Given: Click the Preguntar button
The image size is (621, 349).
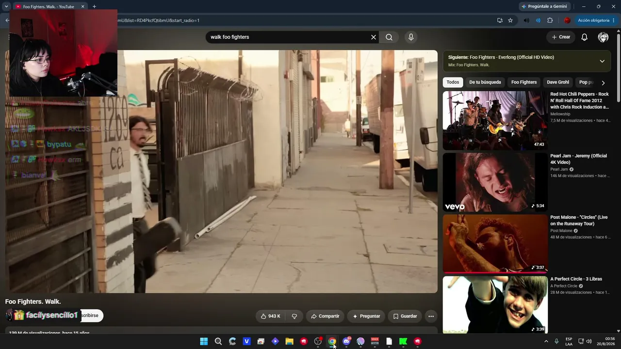Looking at the screenshot, I should [x=366, y=316].
